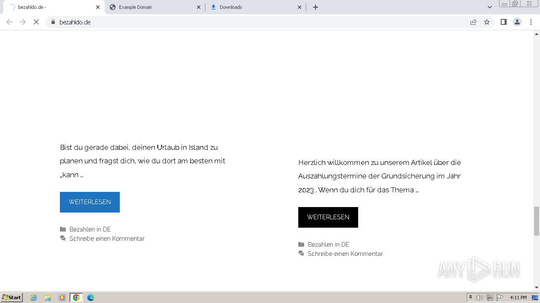Click the Grundsicherung Auszahlungstermine excerpt text

pos(380,176)
